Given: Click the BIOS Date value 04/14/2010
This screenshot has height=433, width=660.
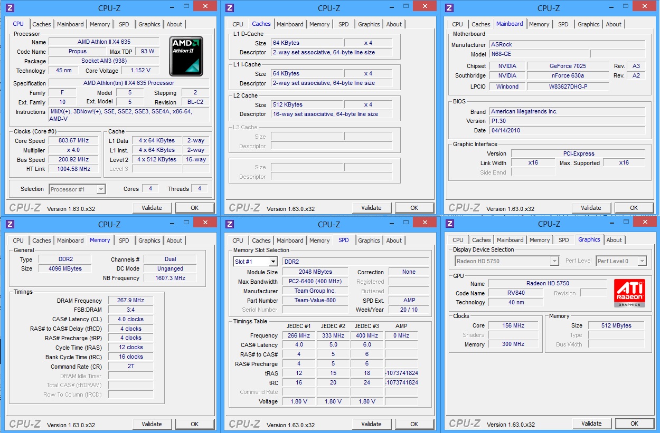Looking at the screenshot, I should 567,131.
